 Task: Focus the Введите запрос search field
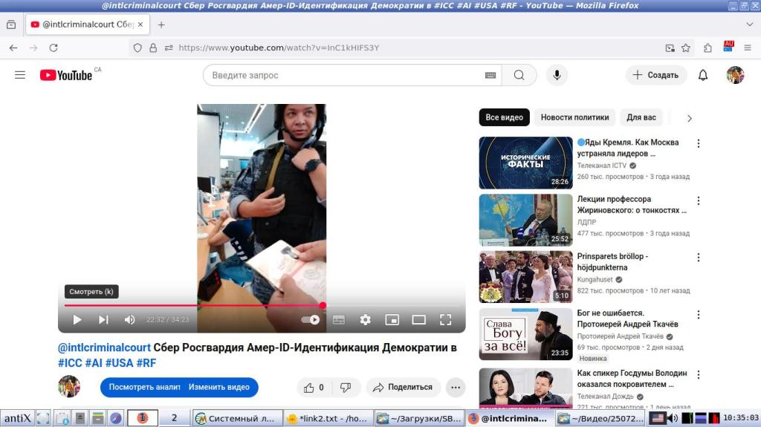(346, 75)
